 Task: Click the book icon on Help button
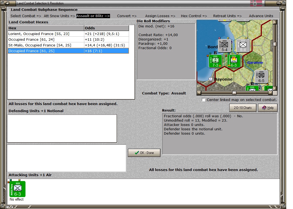tap(264, 108)
